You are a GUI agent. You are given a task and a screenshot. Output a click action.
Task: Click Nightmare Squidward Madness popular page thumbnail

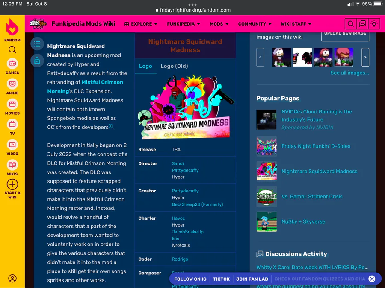(x=267, y=171)
